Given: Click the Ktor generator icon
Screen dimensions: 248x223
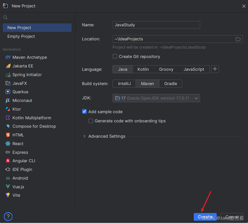Looking at the screenshot, I should click(x=8, y=109).
